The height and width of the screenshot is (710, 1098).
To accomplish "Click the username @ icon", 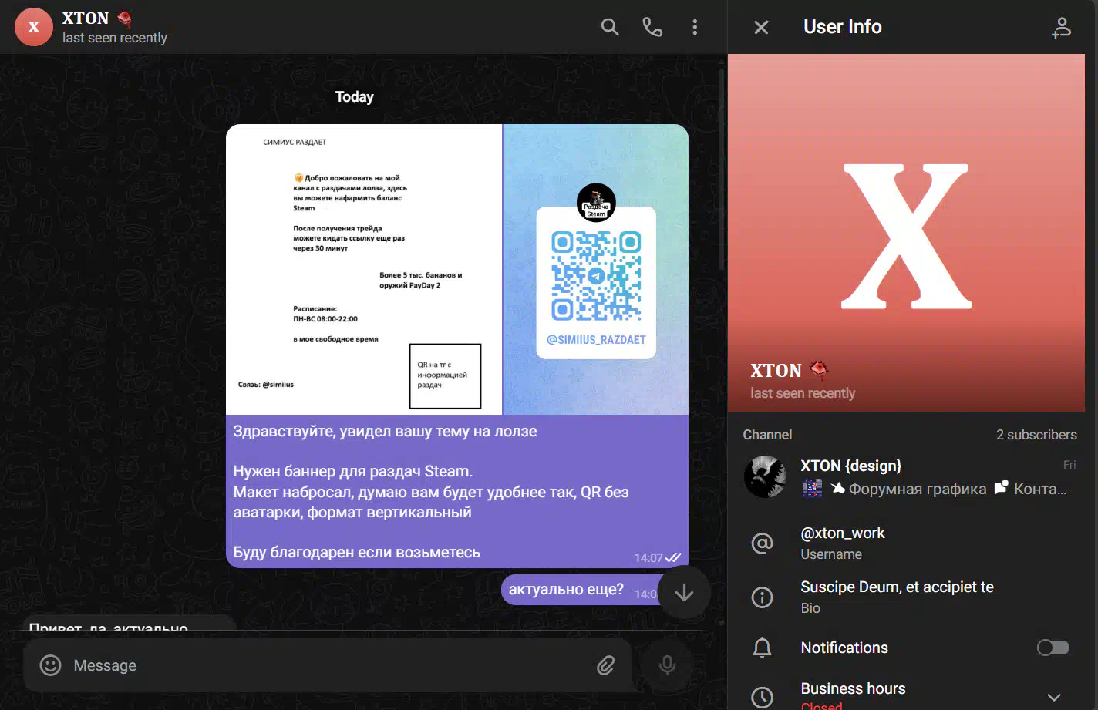I will (762, 543).
